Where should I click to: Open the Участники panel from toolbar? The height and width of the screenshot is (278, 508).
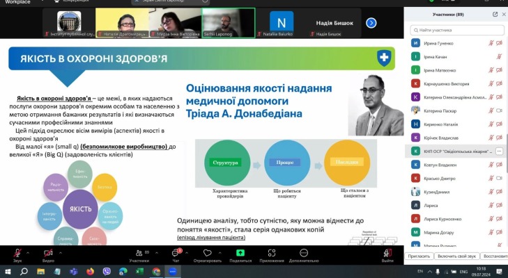click(139, 255)
